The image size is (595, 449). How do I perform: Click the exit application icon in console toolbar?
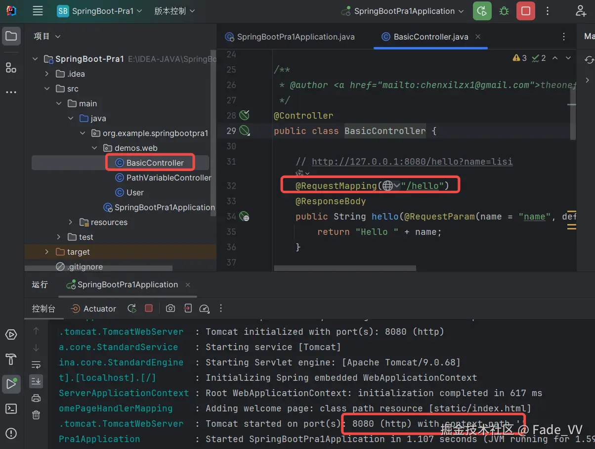(x=187, y=309)
